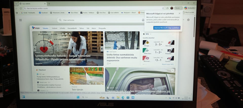Click Asenna Microsoft Edge uudelleen button

[x=167, y=28]
